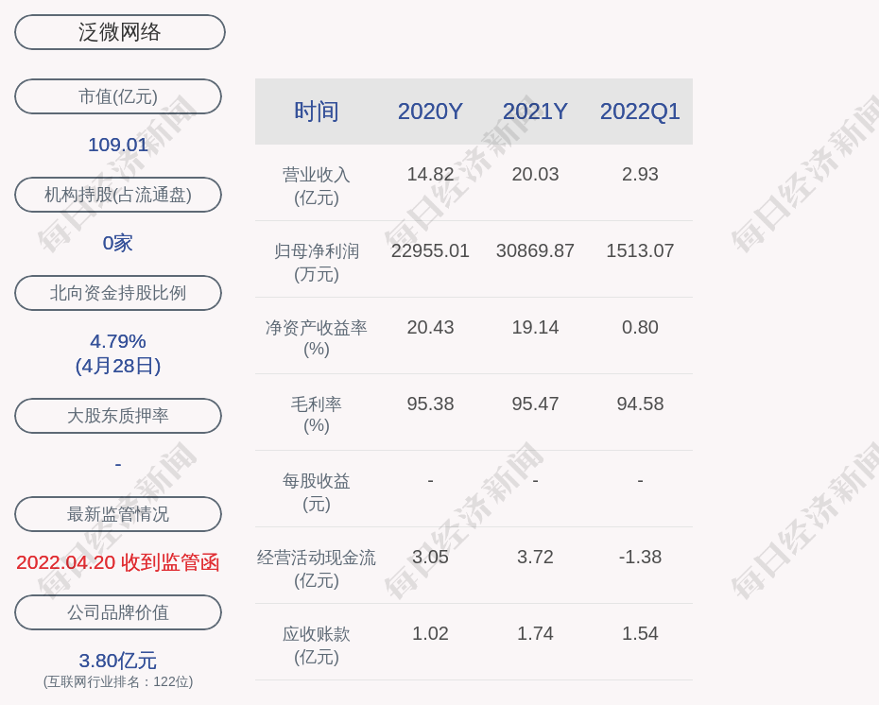The height and width of the screenshot is (705, 879).
Task: Select receivables value 1.02
Action: (430, 634)
